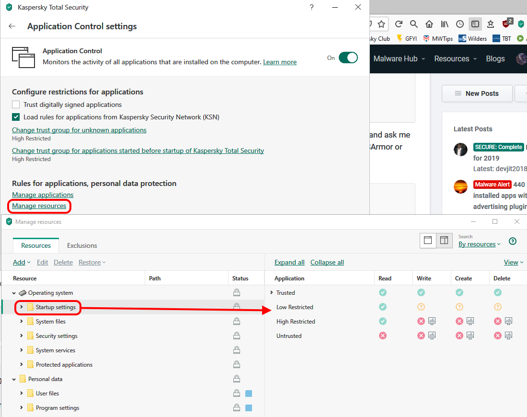Open the Manage resources link

tap(39, 206)
